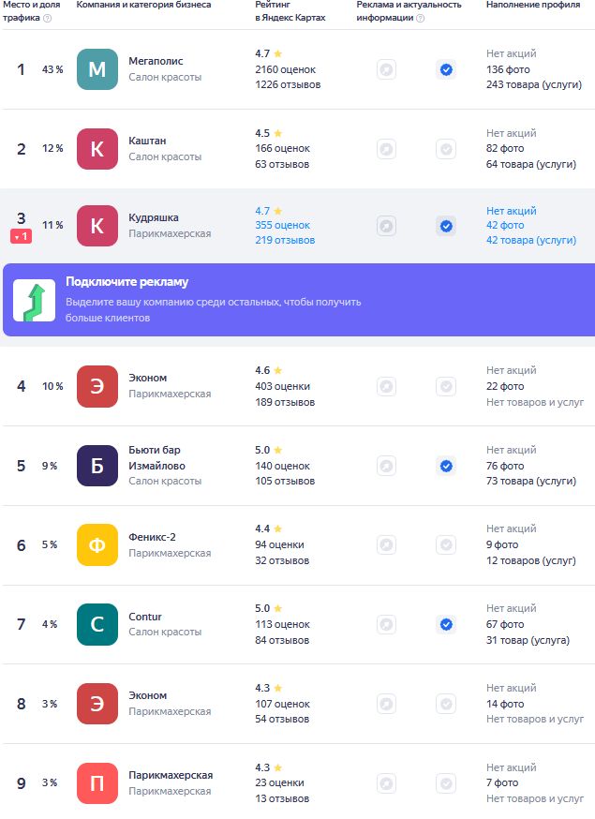Click the Парикмахерская avatar with letter П

point(97,783)
